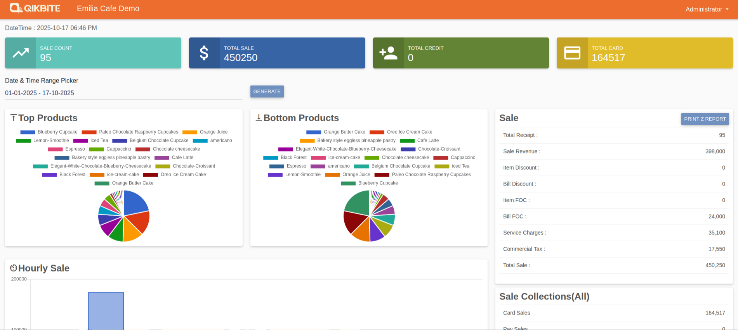Click the Total Sale dollar icon
The height and width of the screenshot is (330, 738).
[x=204, y=53]
